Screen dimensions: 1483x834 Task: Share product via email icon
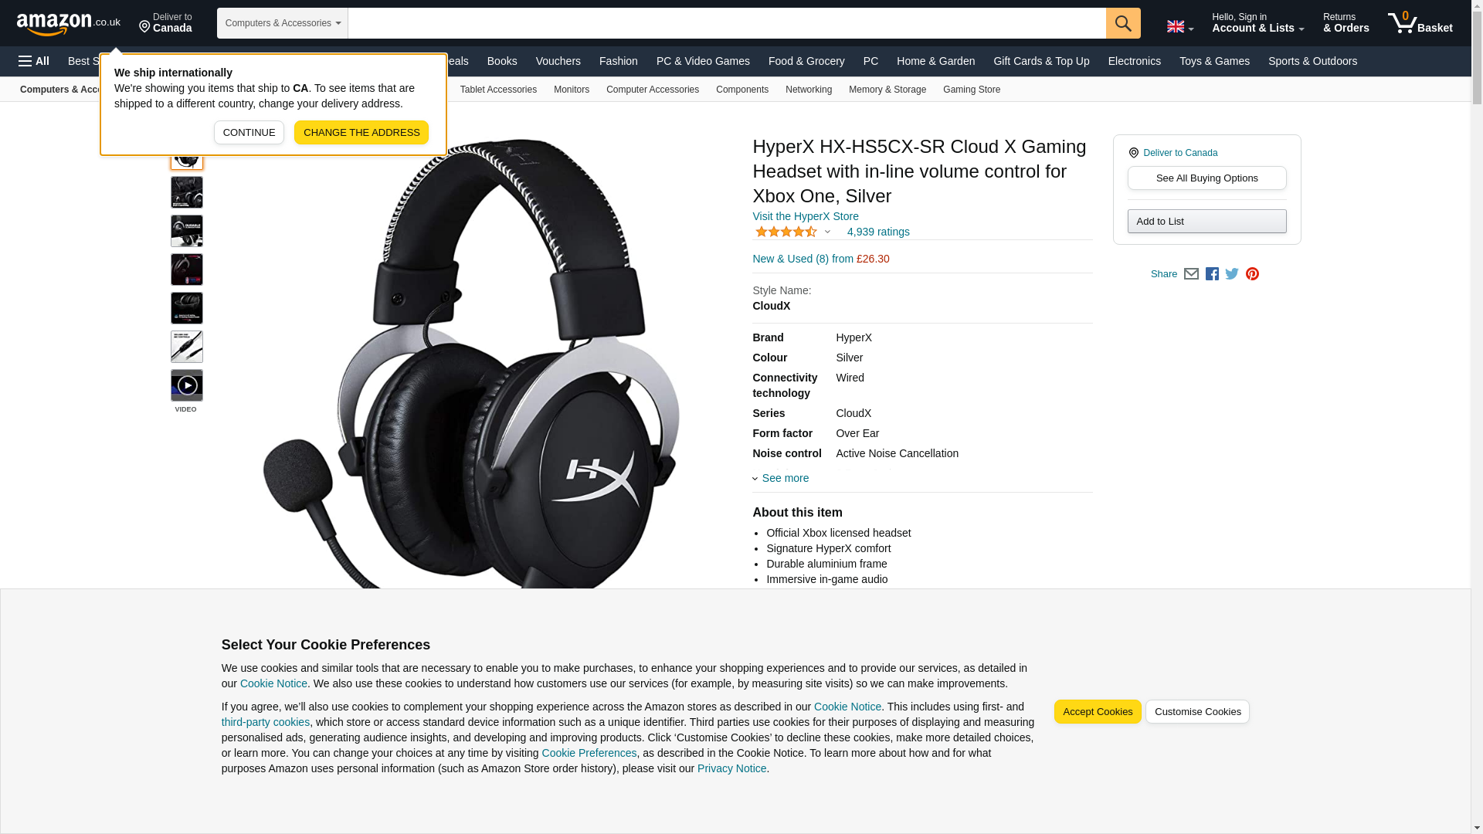click(1191, 274)
